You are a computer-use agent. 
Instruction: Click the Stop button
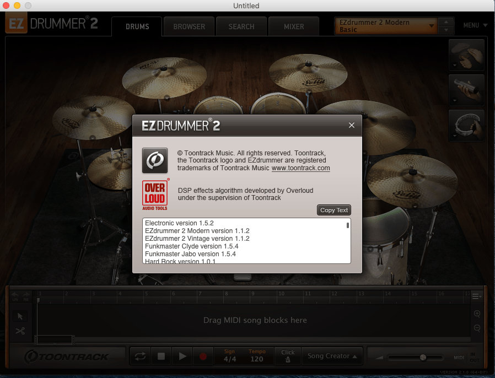[x=161, y=356]
